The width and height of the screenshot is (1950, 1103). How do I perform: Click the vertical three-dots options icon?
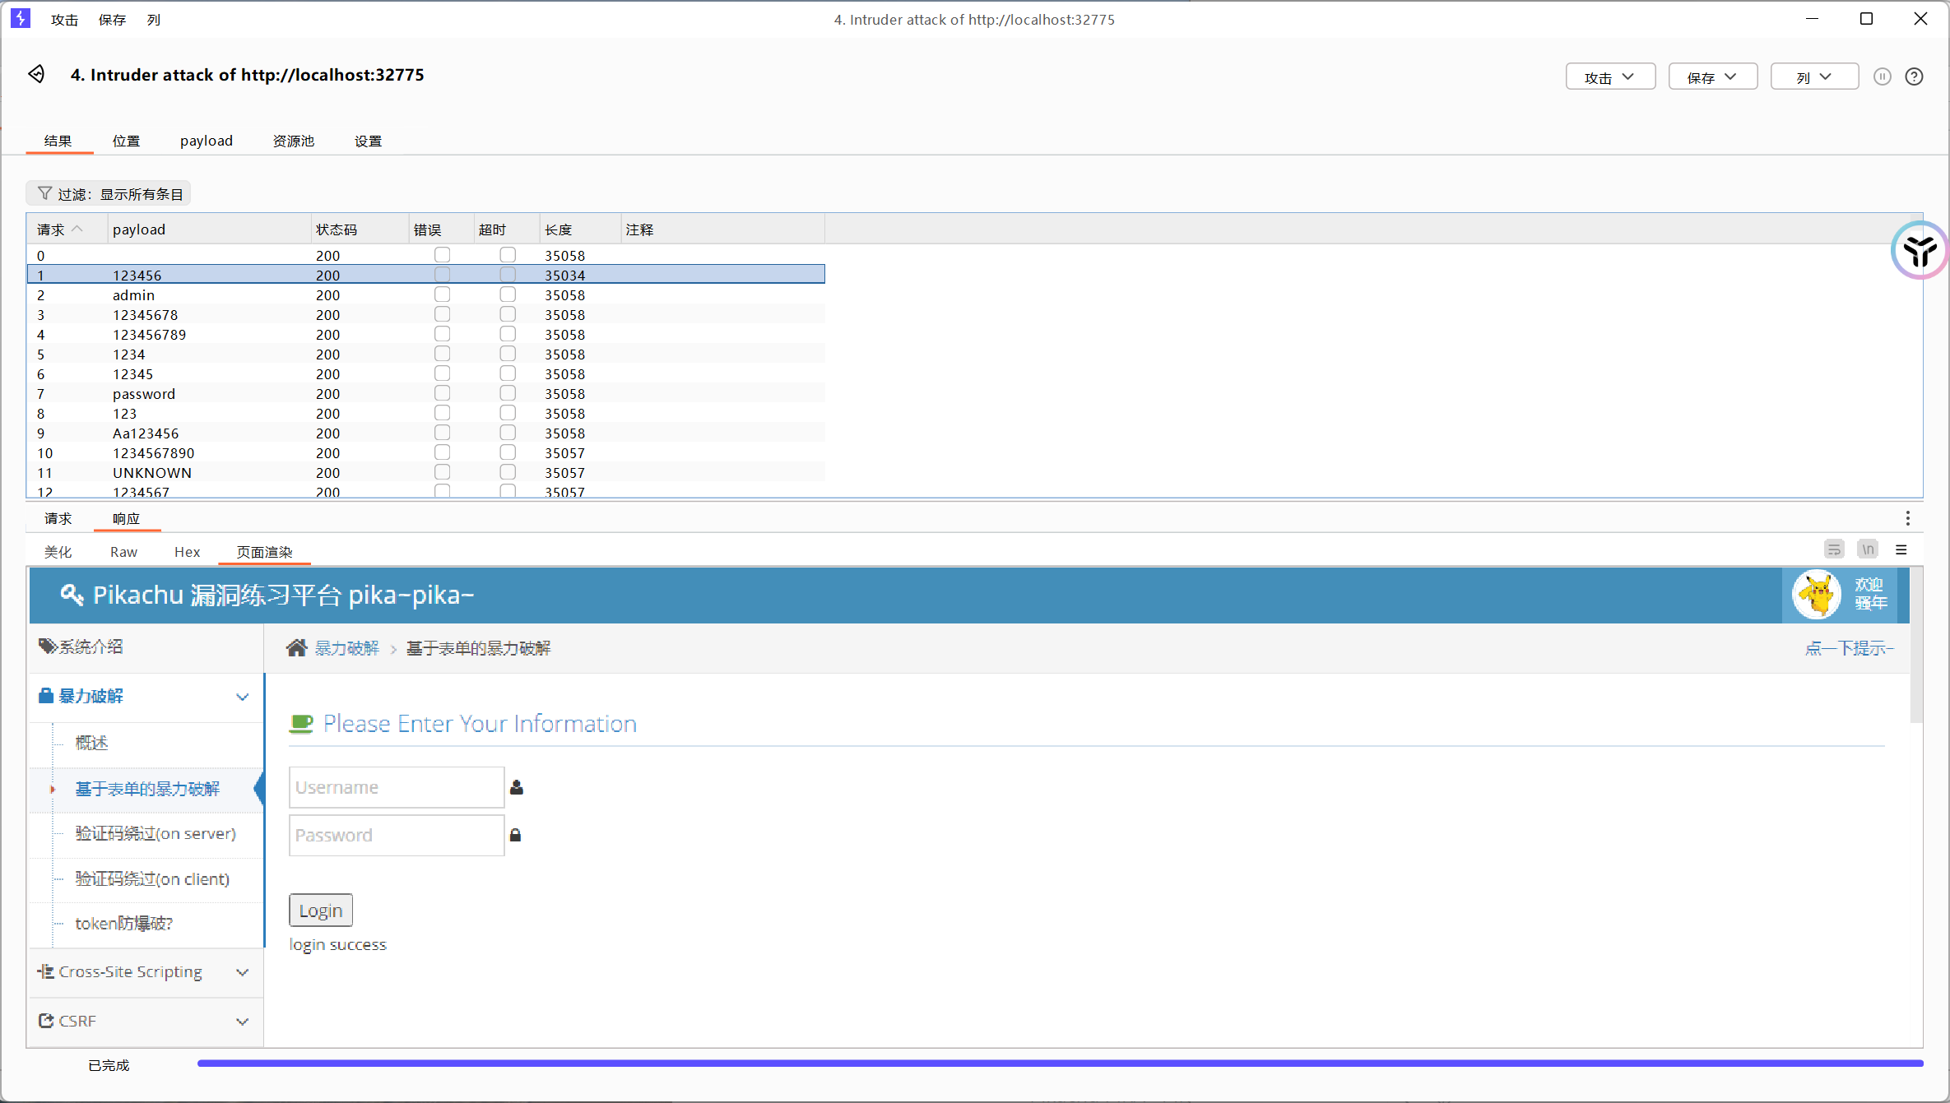(1907, 518)
